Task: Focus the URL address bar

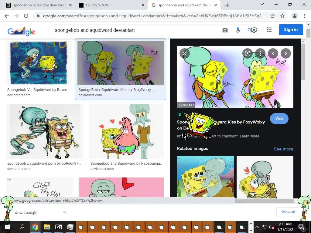Action: tap(154, 16)
